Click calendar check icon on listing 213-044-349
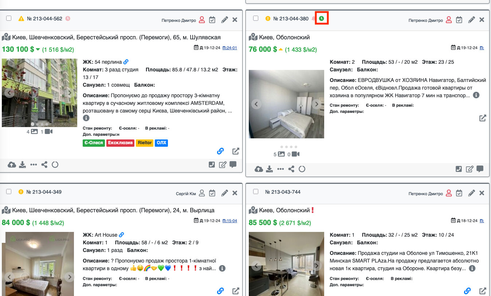The width and height of the screenshot is (491, 296). (212, 193)
